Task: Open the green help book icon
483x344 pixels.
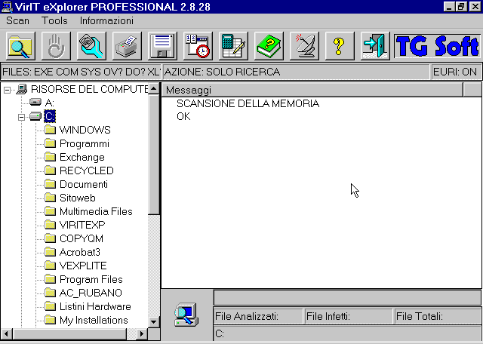Action: [269, 47]
